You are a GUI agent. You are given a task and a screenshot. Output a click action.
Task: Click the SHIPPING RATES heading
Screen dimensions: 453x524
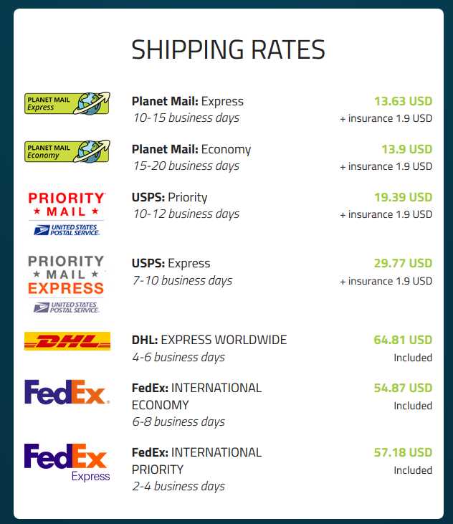(228, 49)
